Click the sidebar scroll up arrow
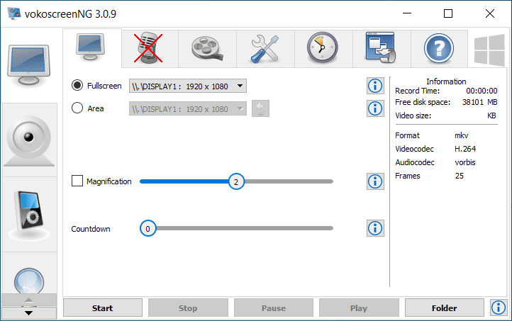512x321 pixels. click(29, 300)
